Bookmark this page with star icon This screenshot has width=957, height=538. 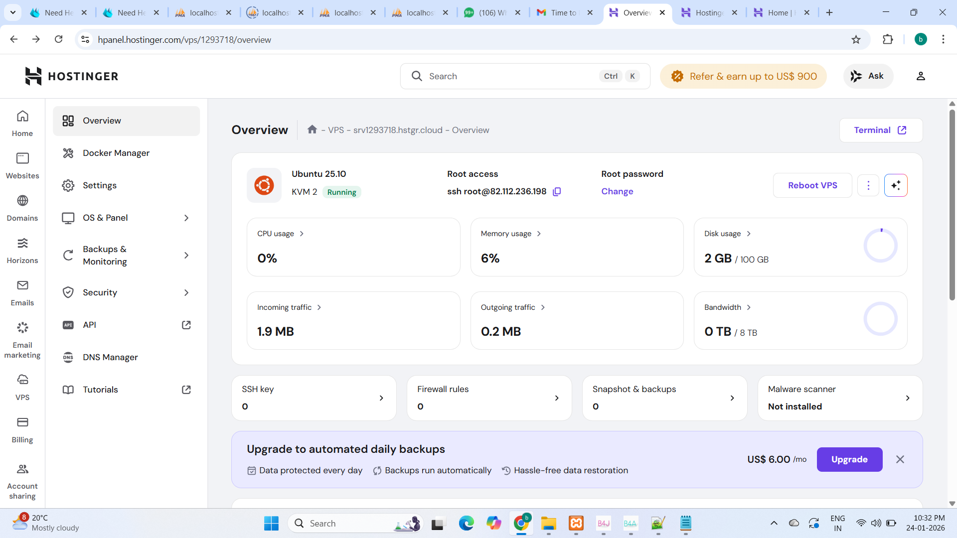click(x=856, y=39)
